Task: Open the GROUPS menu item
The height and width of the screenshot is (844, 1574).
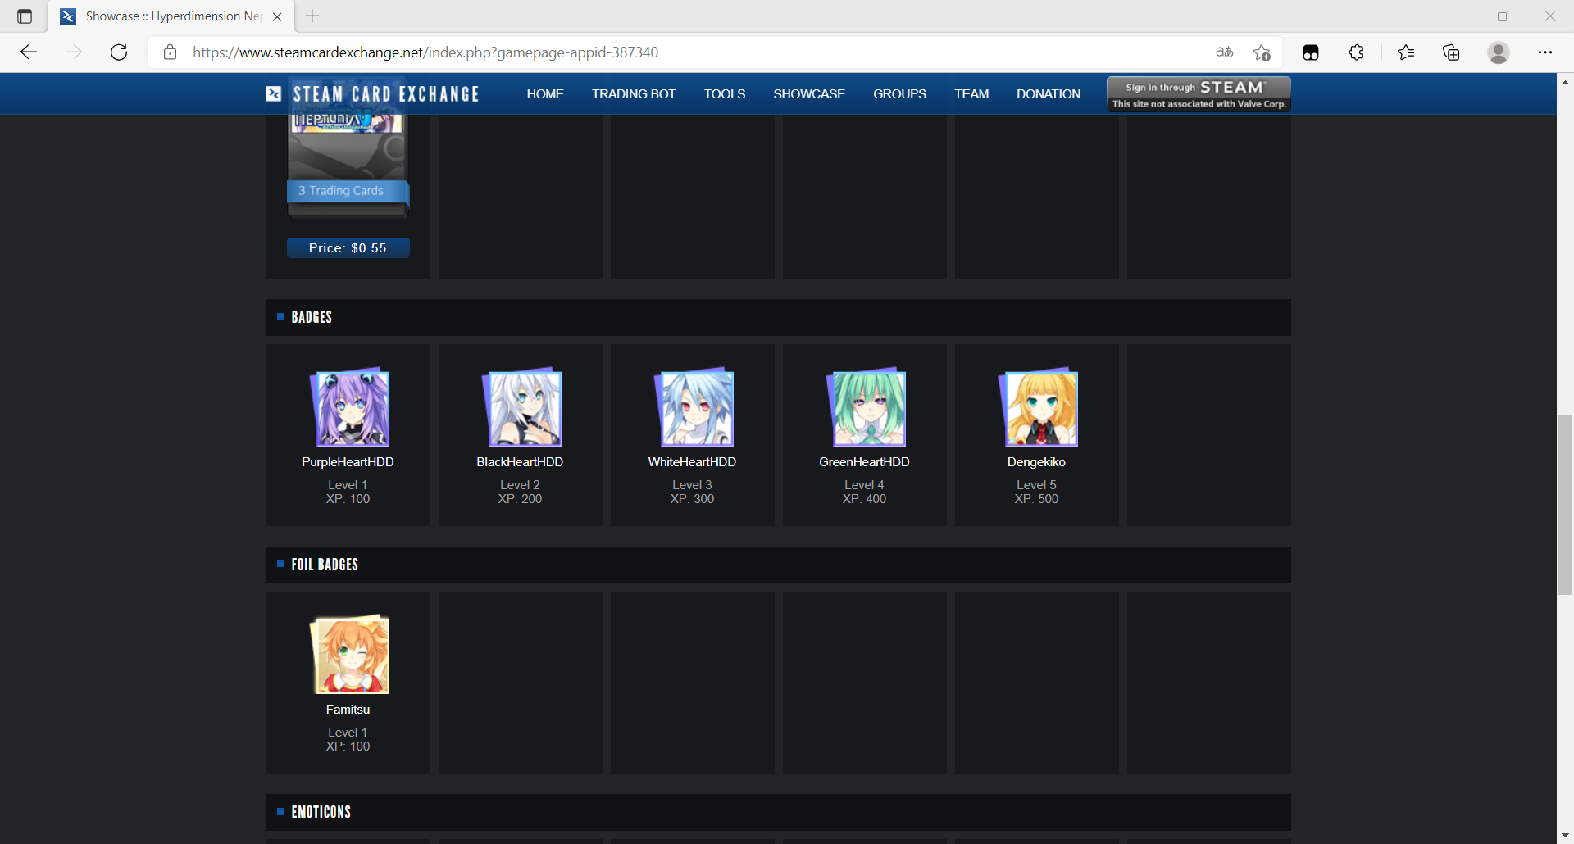Action: [x=899, y=94]
